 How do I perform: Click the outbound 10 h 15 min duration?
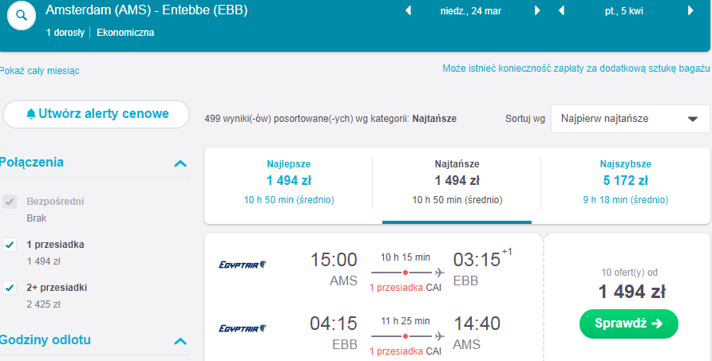click(405, 257)
